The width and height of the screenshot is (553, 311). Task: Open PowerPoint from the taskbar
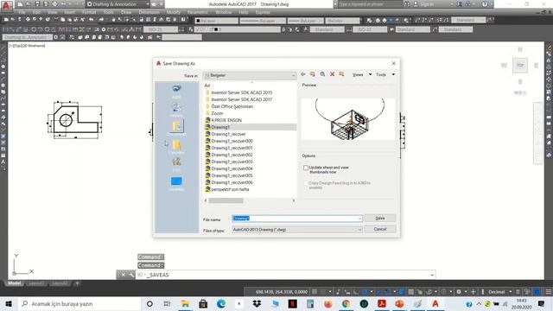tap(399, 303)
